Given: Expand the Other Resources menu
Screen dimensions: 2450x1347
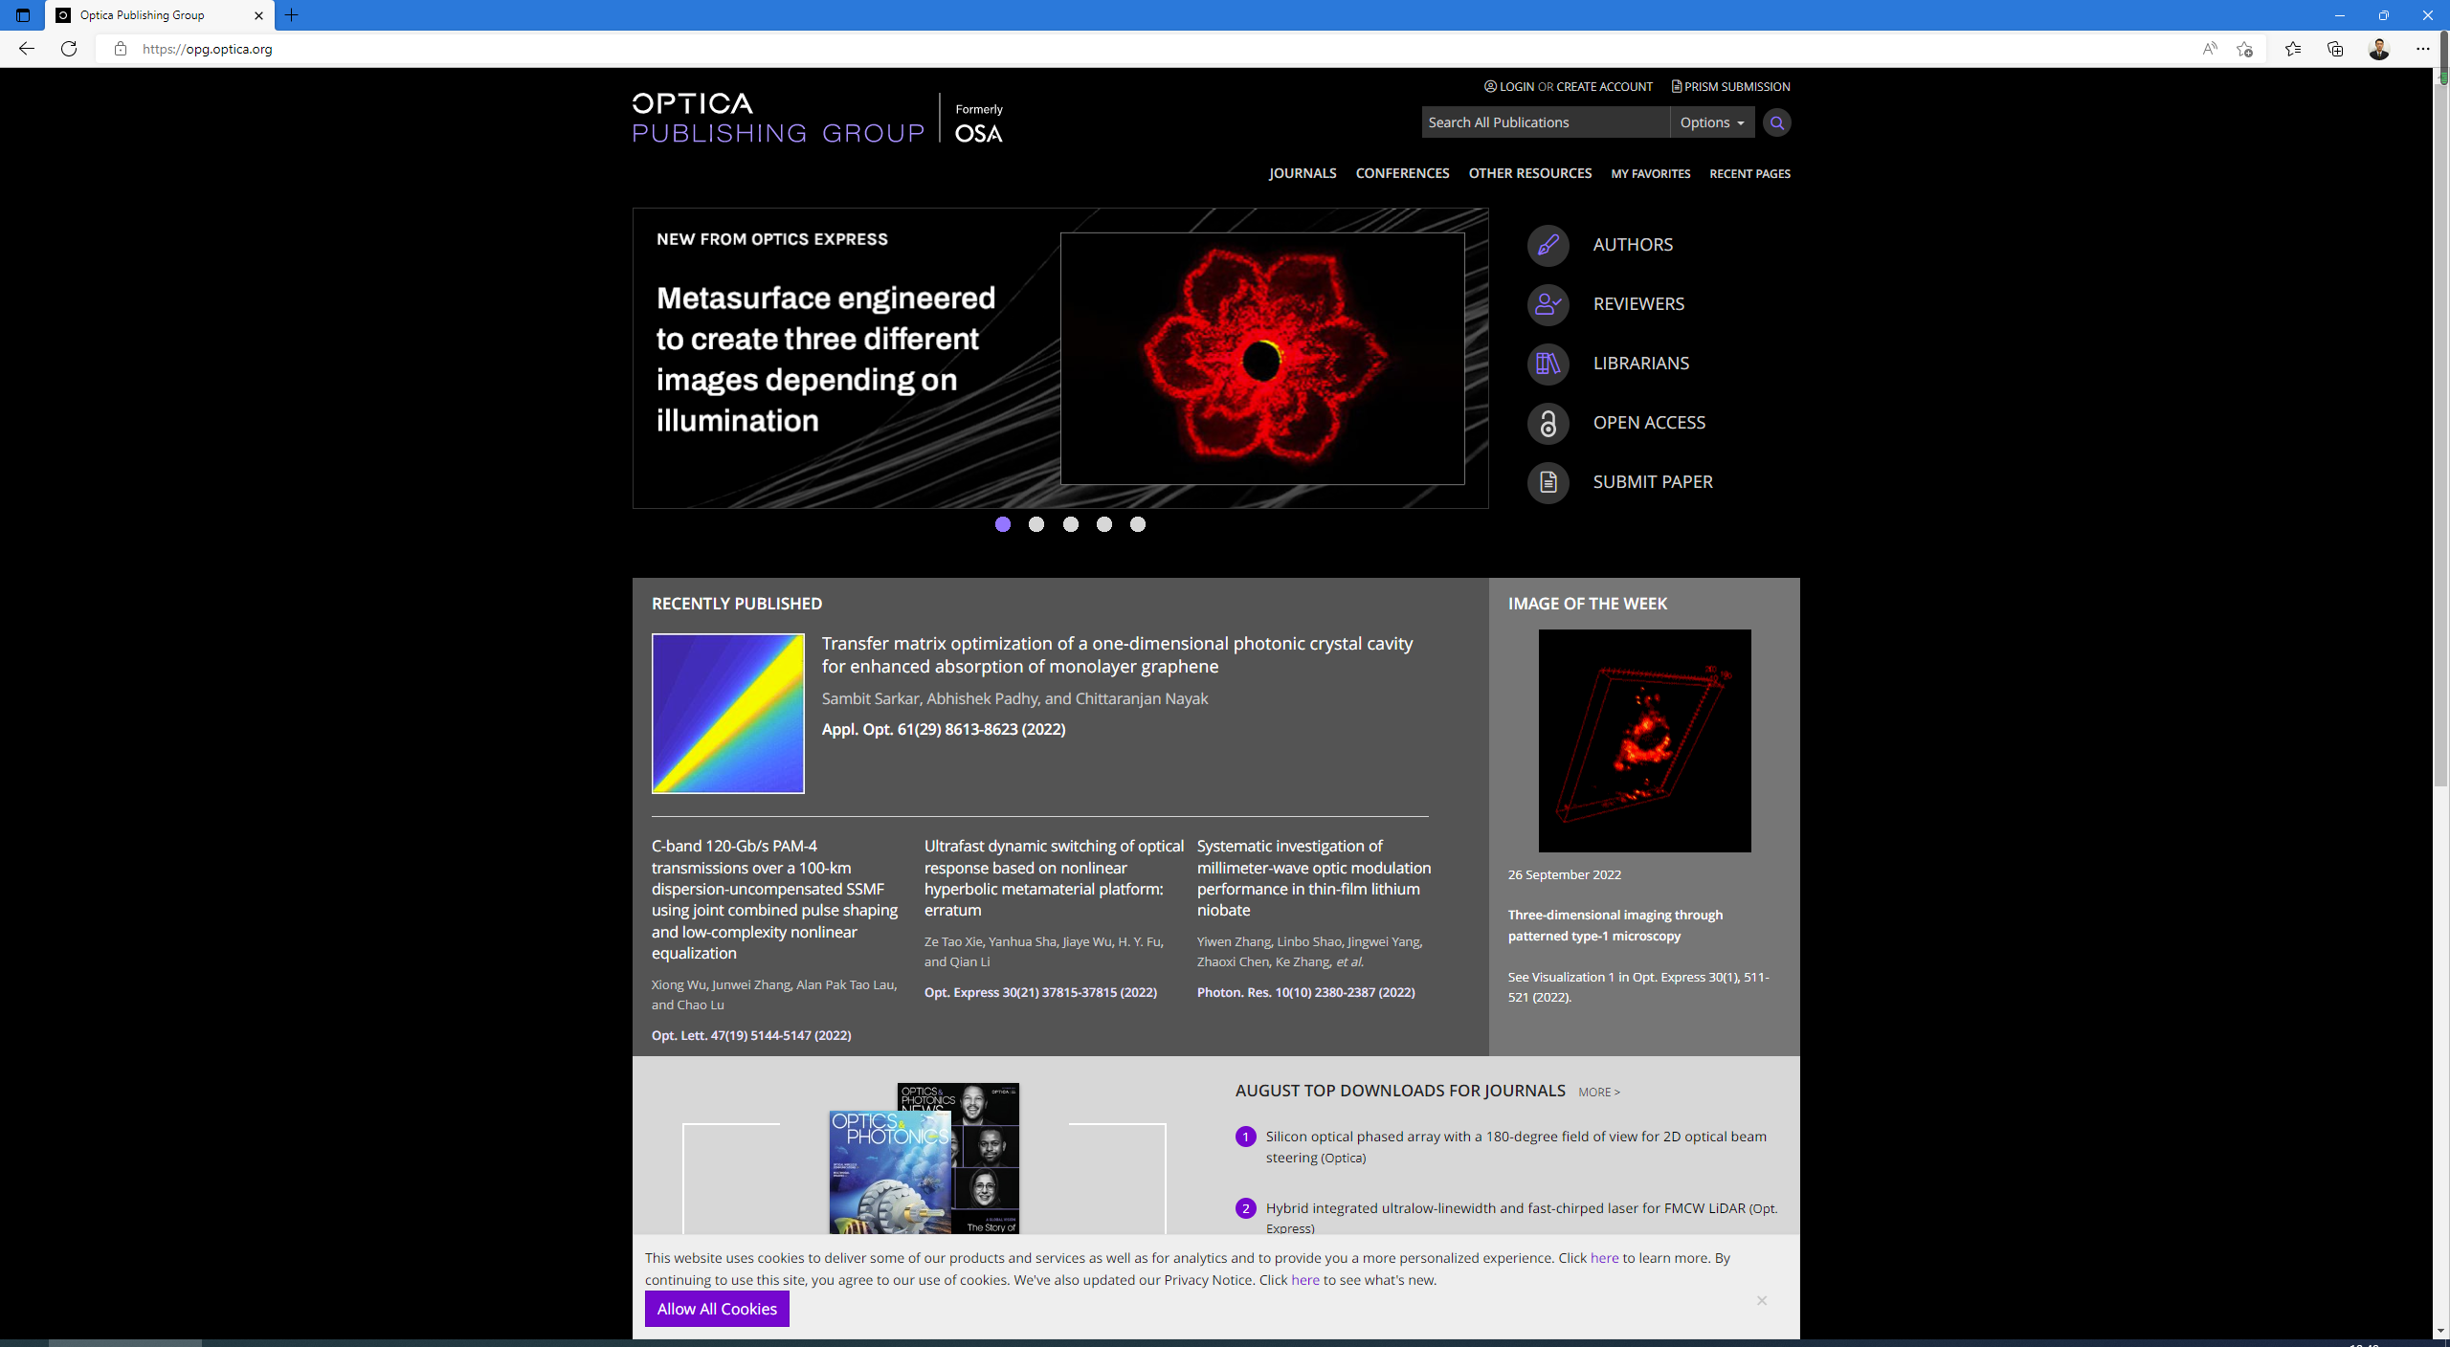Looking at the screenshot, I should coord(1529,173).
